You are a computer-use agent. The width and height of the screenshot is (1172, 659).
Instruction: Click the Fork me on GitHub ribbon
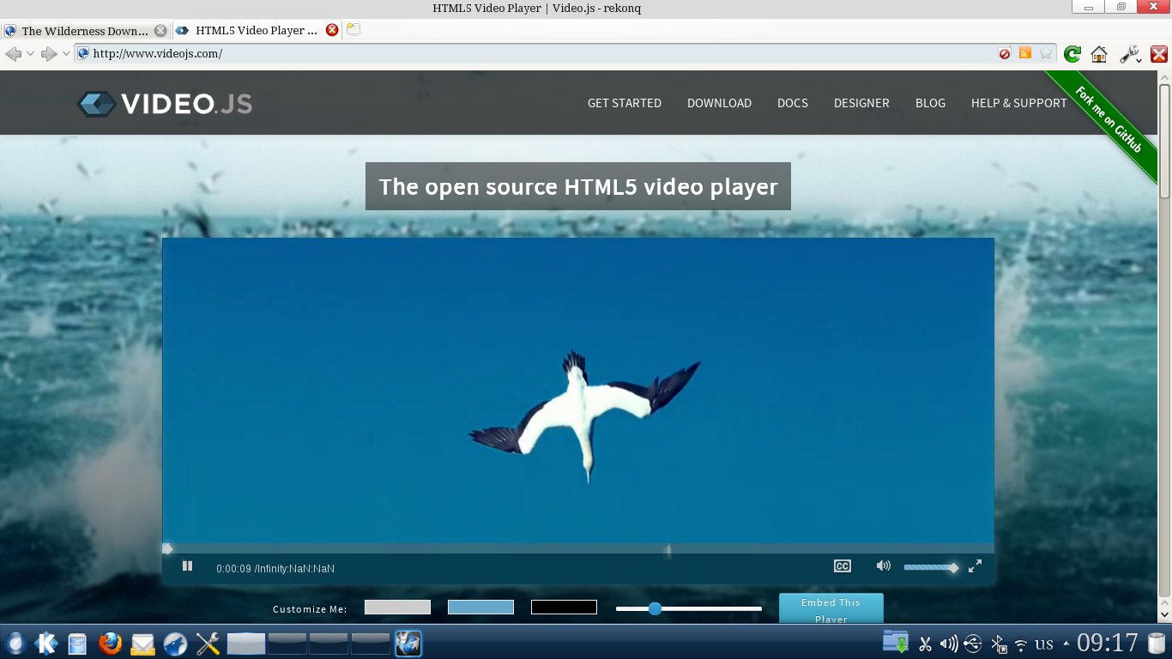[1109, 121]
